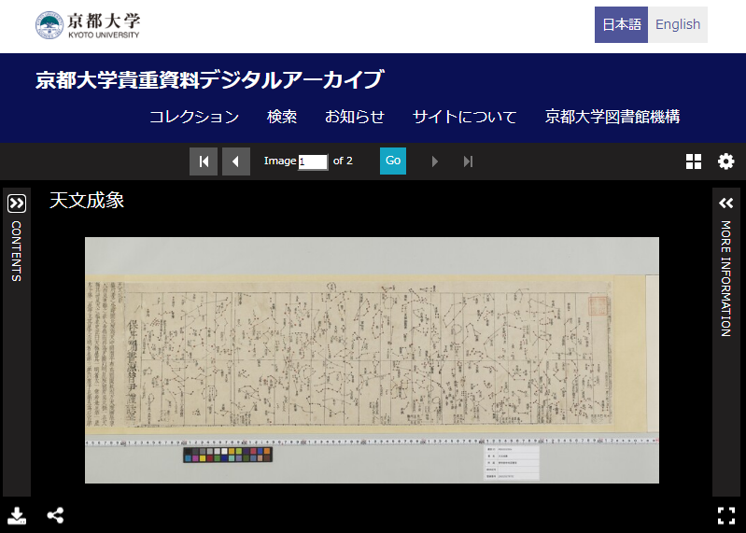Image resolution: width=746 pixels, height=533 pixels.
Task: Open viewer settings gear
Action: point(726,161)
